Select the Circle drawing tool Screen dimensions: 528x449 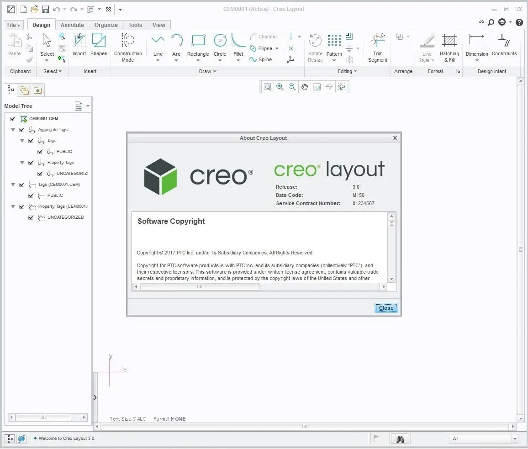[220, 48]
